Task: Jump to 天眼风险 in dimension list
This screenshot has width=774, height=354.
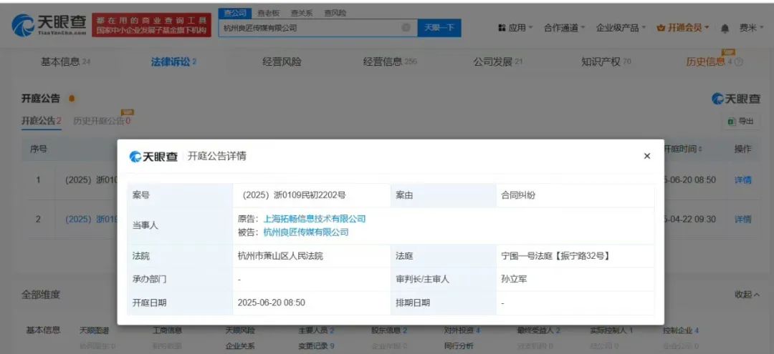Action: (x=240, y=330)
